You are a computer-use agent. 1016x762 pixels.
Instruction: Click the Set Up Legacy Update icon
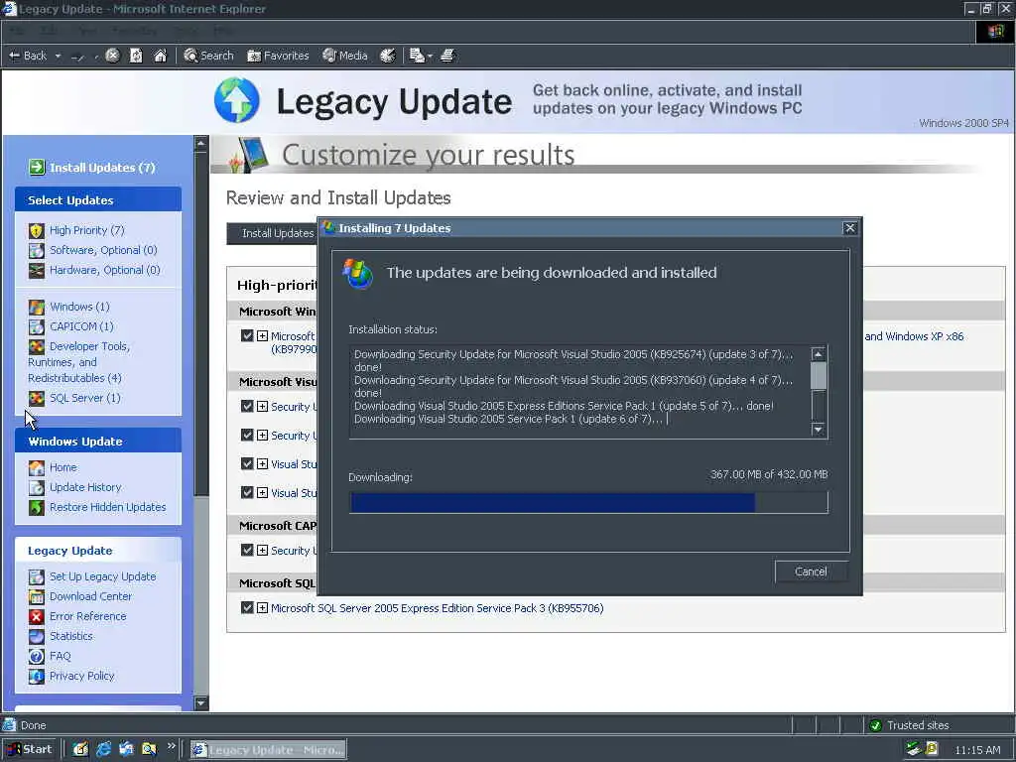37,576
